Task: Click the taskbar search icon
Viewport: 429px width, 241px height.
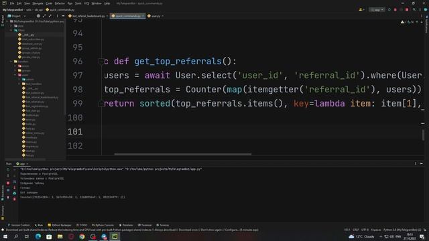Action: [16, 236]
